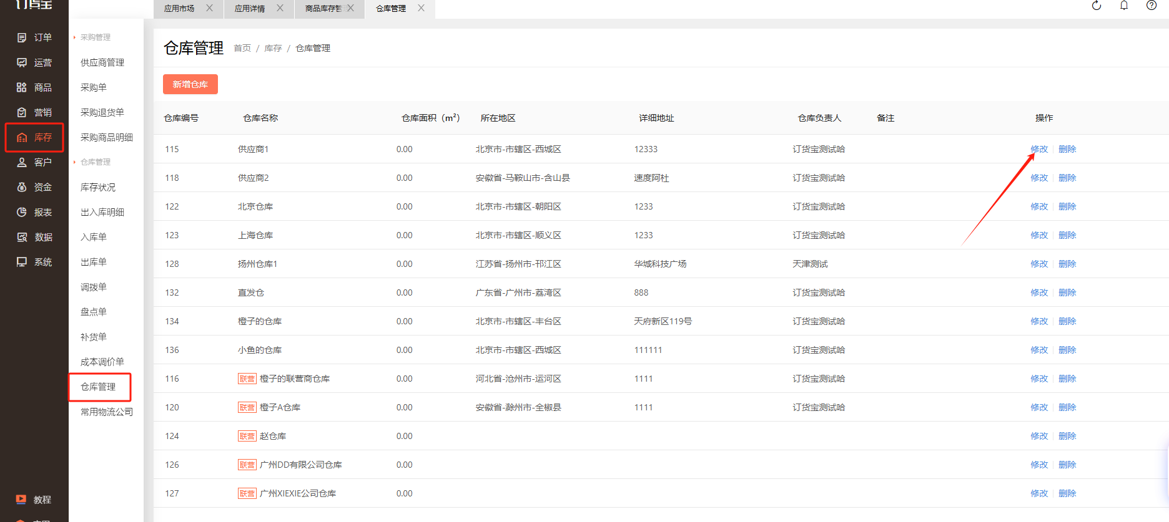The height and width of the screenshot is (522, 1169).
Task: Click 删除 for warehouse 供应商1
Action: coord(1067,149)
